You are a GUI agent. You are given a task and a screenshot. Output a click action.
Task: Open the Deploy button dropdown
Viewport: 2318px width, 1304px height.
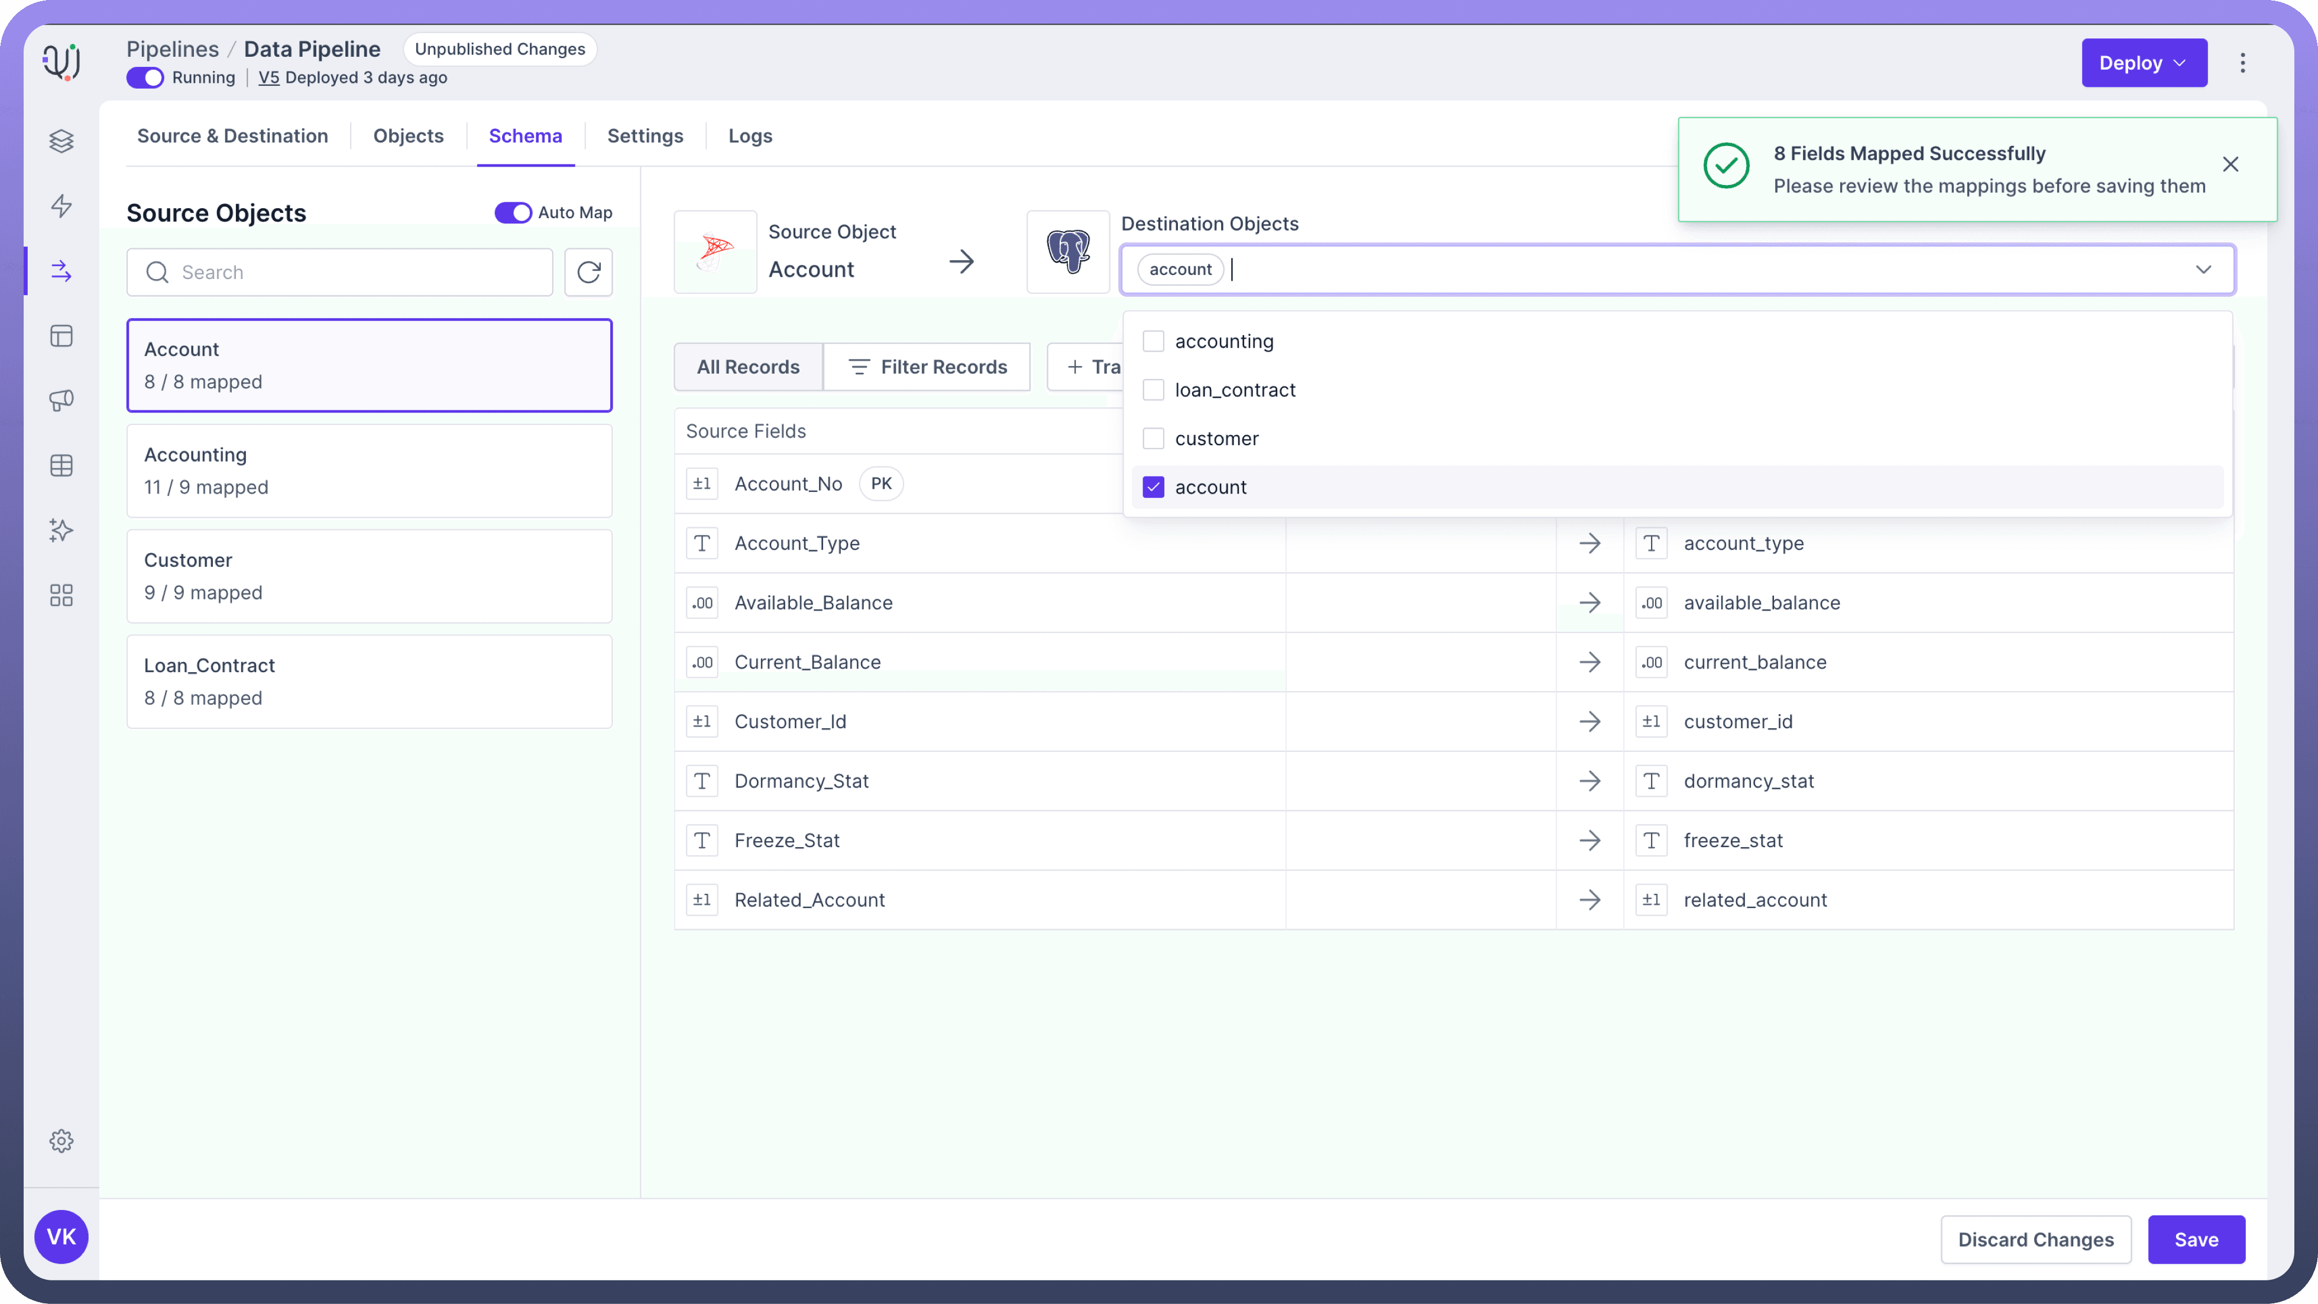click(2144, 62)
